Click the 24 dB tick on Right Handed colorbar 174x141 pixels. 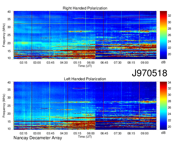pyautogui.click(x=169, y=41)
